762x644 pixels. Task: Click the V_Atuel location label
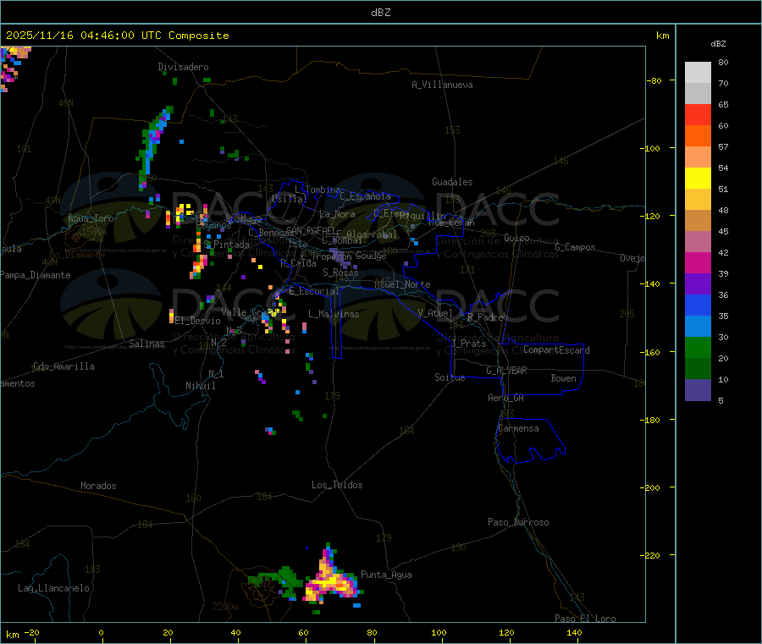[435, 313]
